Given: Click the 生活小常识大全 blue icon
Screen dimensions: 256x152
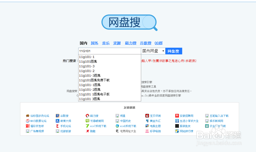Looking at the screenshot, I should click(177, 121).
